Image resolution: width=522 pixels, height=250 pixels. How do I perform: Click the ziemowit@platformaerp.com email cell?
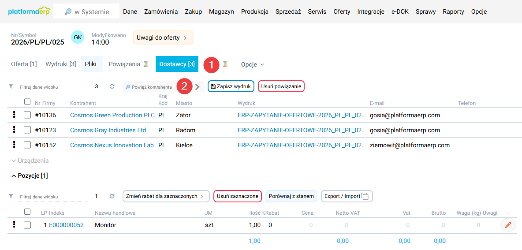tap(410, 145)
